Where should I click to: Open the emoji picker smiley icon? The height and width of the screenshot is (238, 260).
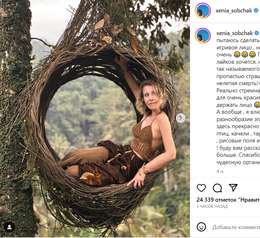(x=201, y=227)
